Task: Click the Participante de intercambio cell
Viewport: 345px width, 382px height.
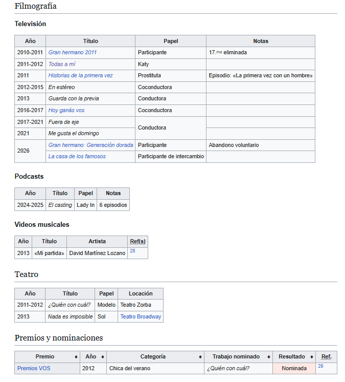Action: (171, 157)
